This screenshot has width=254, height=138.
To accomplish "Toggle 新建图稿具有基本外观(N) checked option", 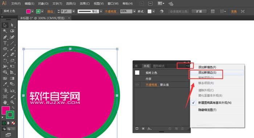I will pos(215,103).
